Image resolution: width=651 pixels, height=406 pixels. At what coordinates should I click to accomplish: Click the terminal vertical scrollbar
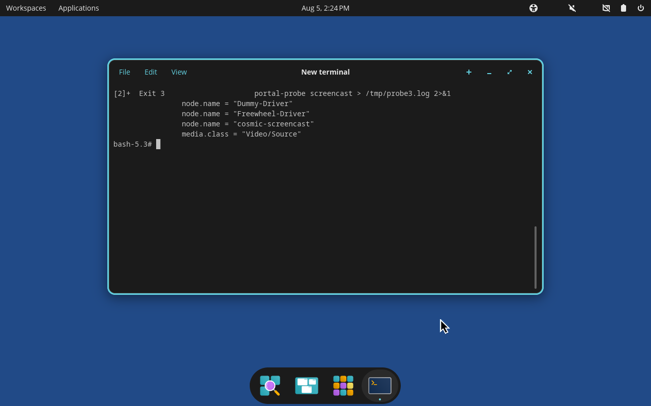[536, 257]
